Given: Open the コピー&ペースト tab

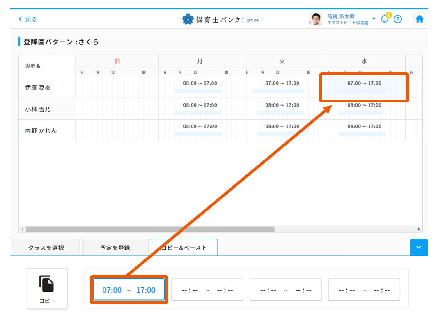Looking at the screenshot, I should [x=184, y=247].
